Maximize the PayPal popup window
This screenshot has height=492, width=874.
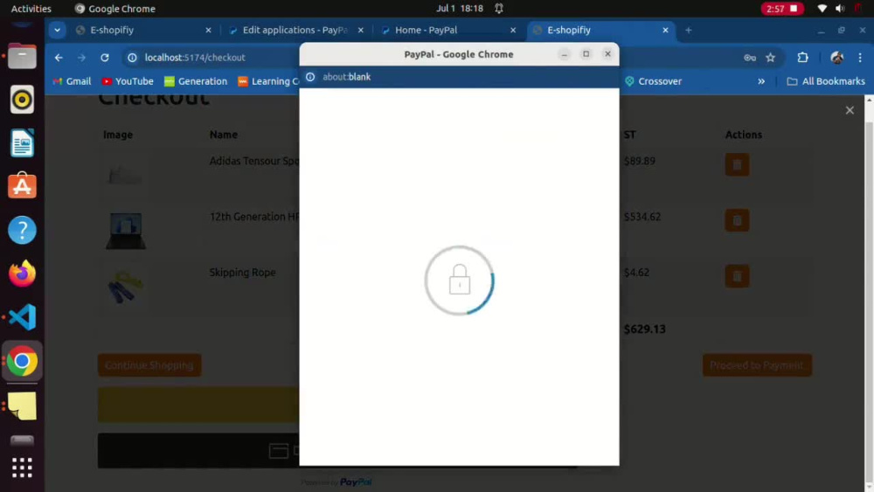click(x=586, y=54)
